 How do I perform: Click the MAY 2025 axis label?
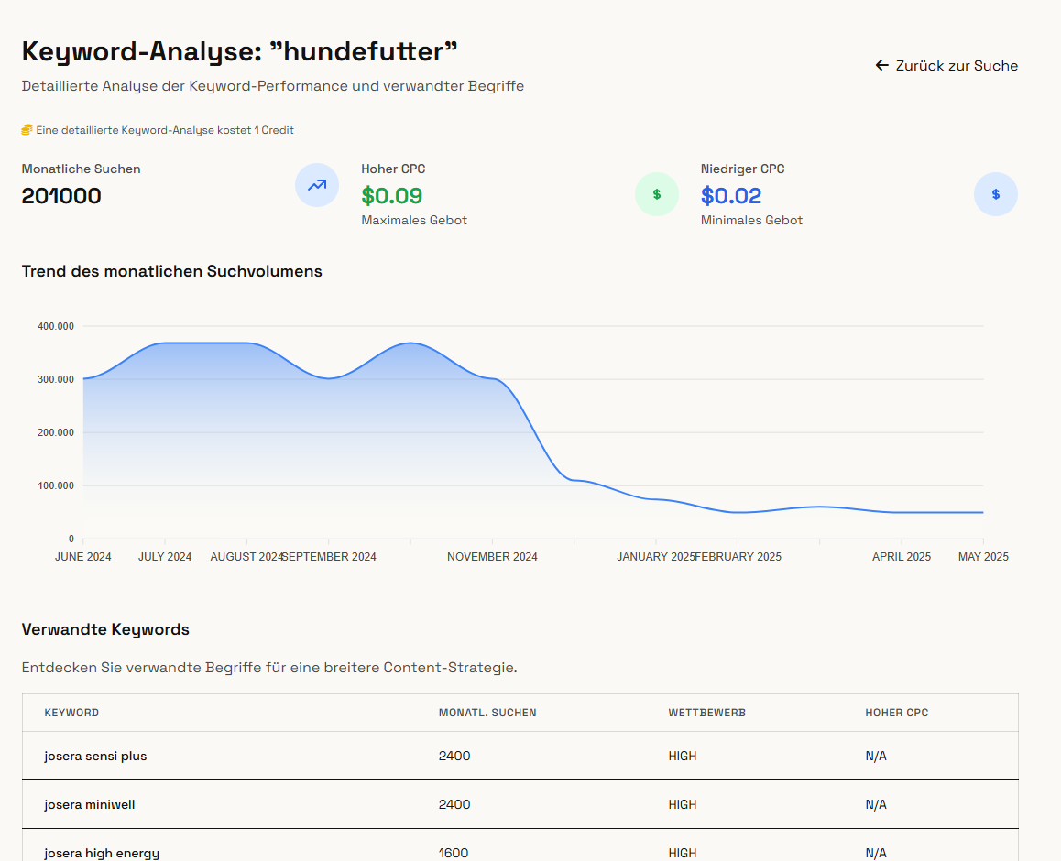click(983, 557)
